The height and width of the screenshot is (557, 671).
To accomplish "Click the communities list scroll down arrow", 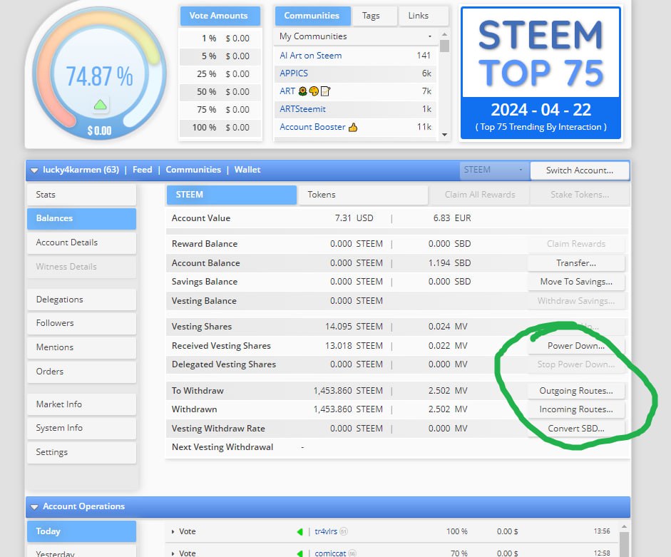I will point(445,135).
